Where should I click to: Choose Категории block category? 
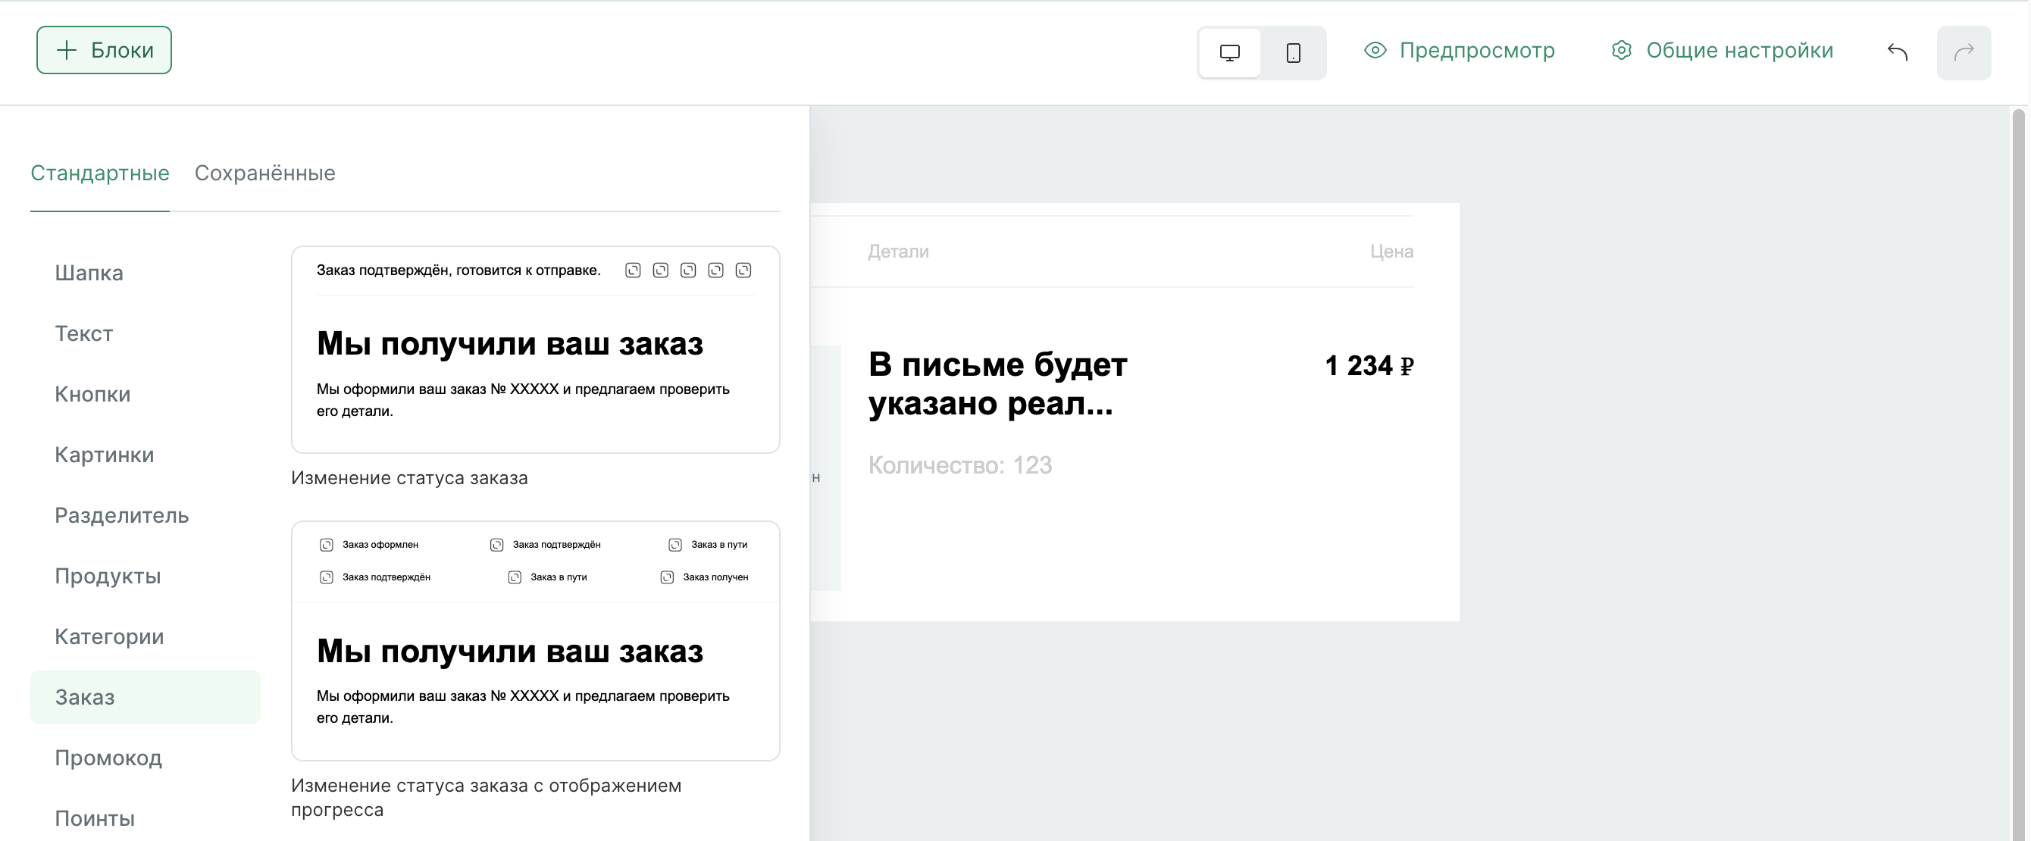(145, 637)
